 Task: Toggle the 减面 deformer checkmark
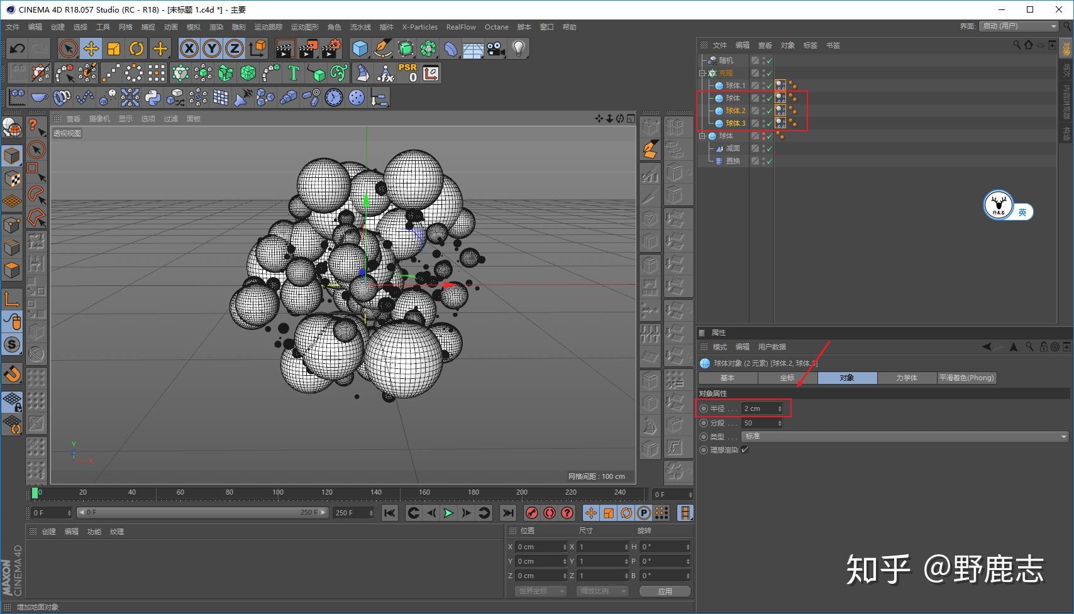(x=769, y=148)
